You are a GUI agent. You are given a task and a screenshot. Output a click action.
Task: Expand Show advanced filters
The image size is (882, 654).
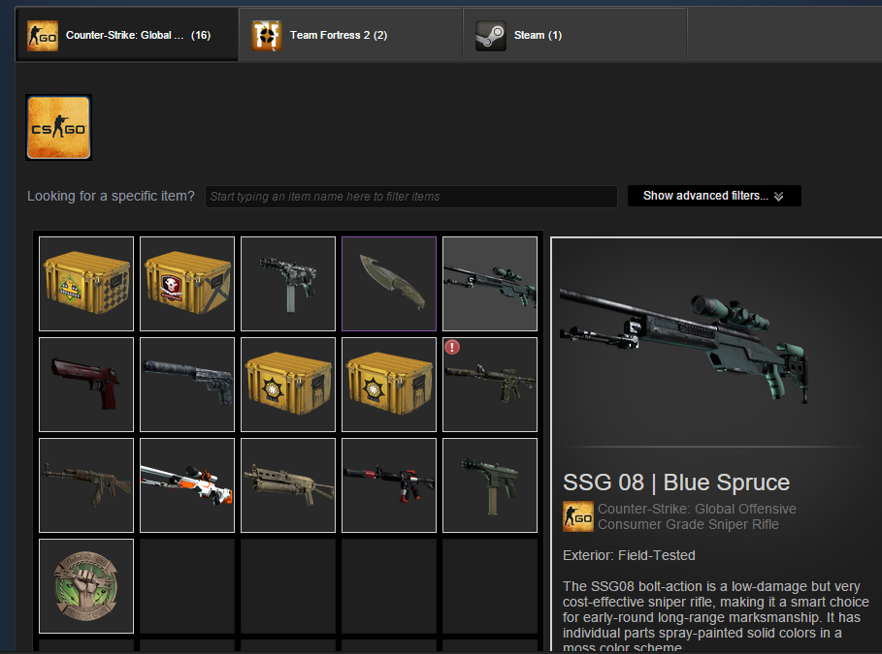coord(714,196)
